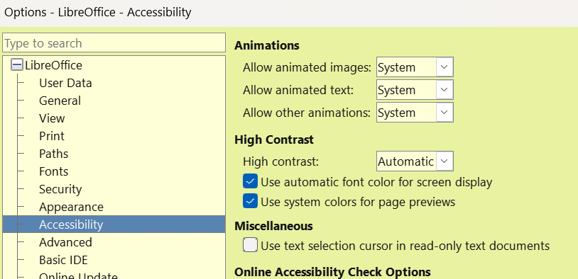Click the Allow animated text label
The height and width of the screenshot is (279, 578).
point(298,90)
